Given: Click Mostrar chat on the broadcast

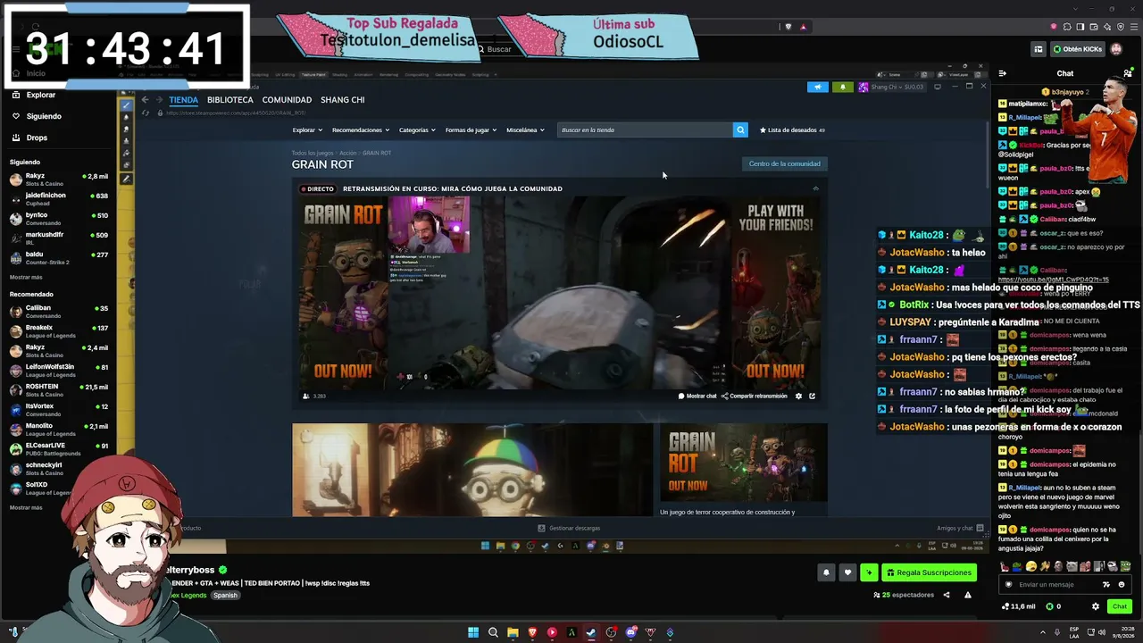Looking at the screenshot, I should point(697,396).
